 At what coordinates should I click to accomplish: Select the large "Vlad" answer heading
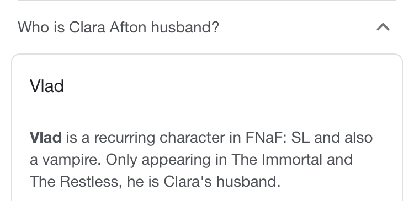pyautogui.click(x=47, y=86)
